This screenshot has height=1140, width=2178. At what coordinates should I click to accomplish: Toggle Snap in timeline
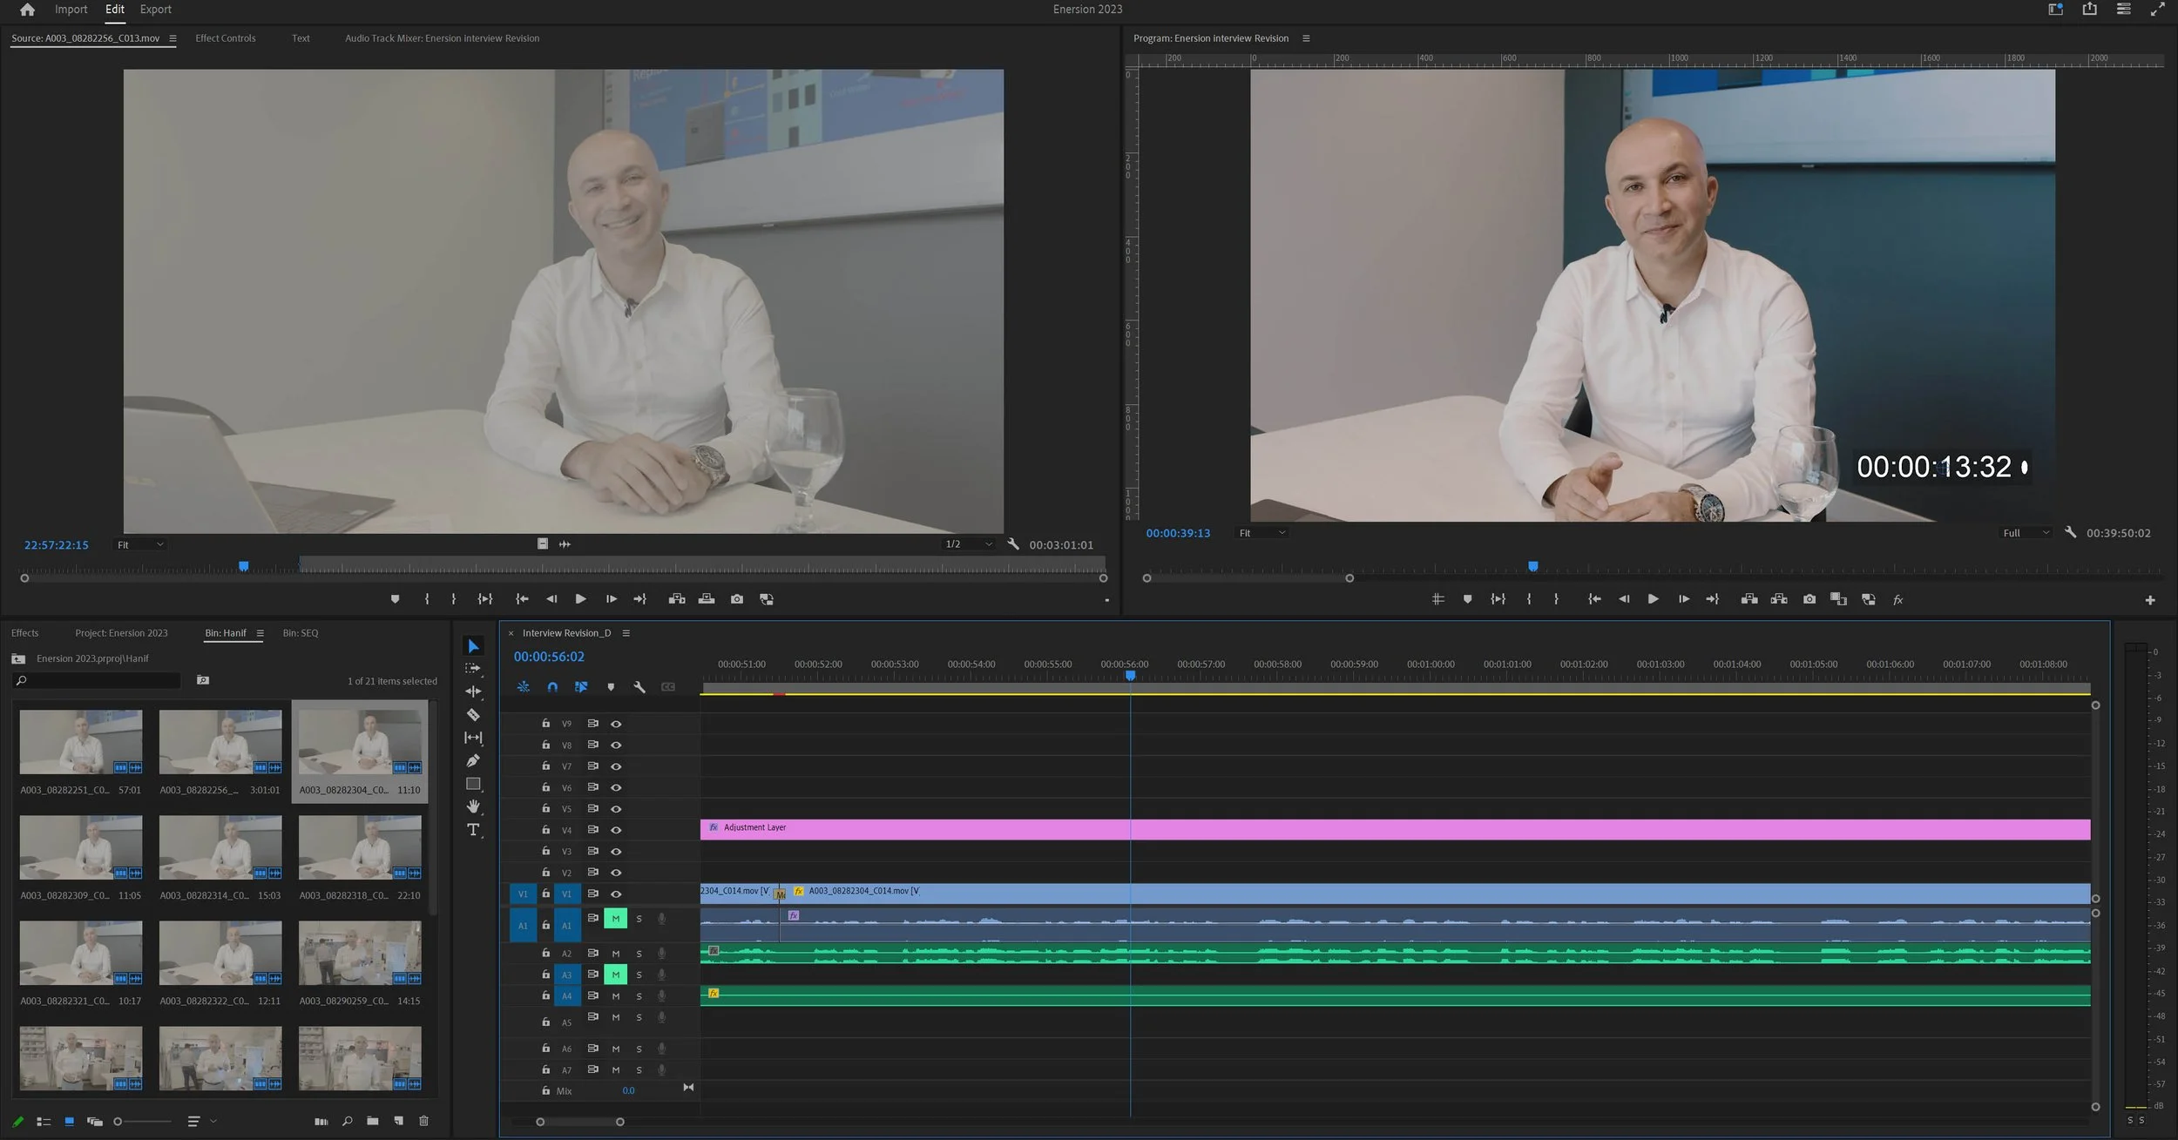552,687
